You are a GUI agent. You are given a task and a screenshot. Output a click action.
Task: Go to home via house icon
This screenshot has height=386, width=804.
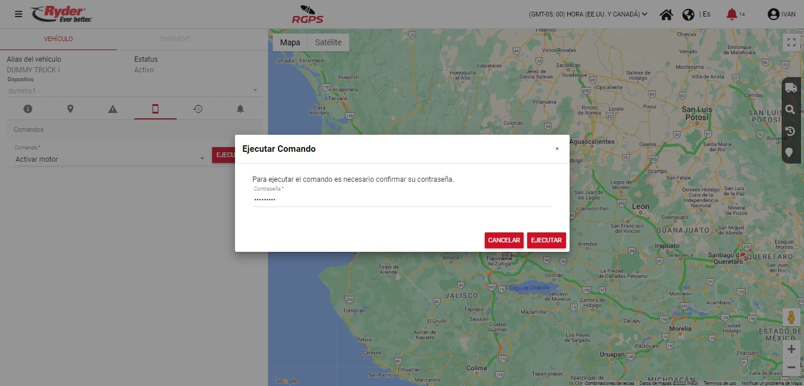click(666, 14)
